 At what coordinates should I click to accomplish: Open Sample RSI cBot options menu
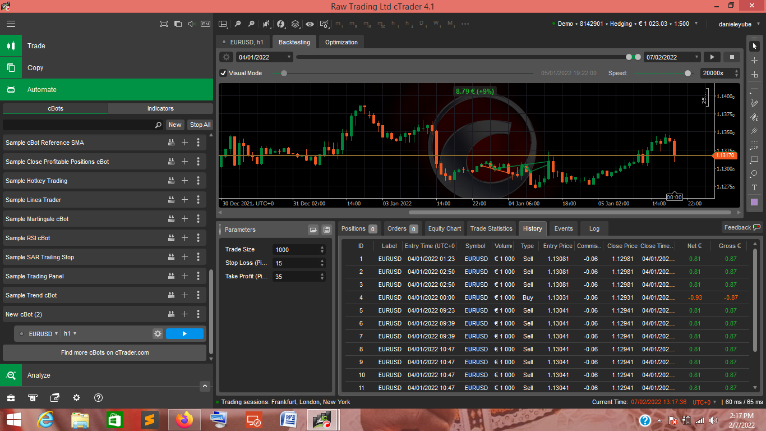(x=198, y=238)
